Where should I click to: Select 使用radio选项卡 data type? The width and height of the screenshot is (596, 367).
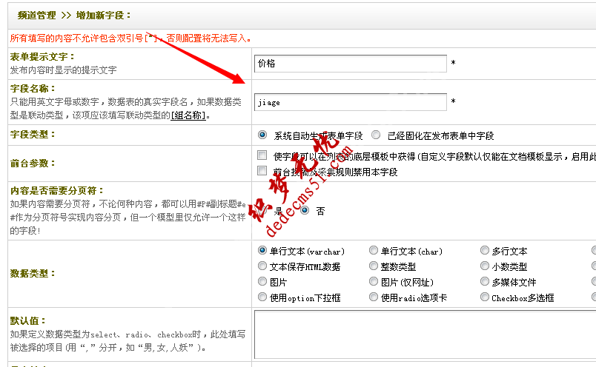pyautogui.click(x=374, y=297)
